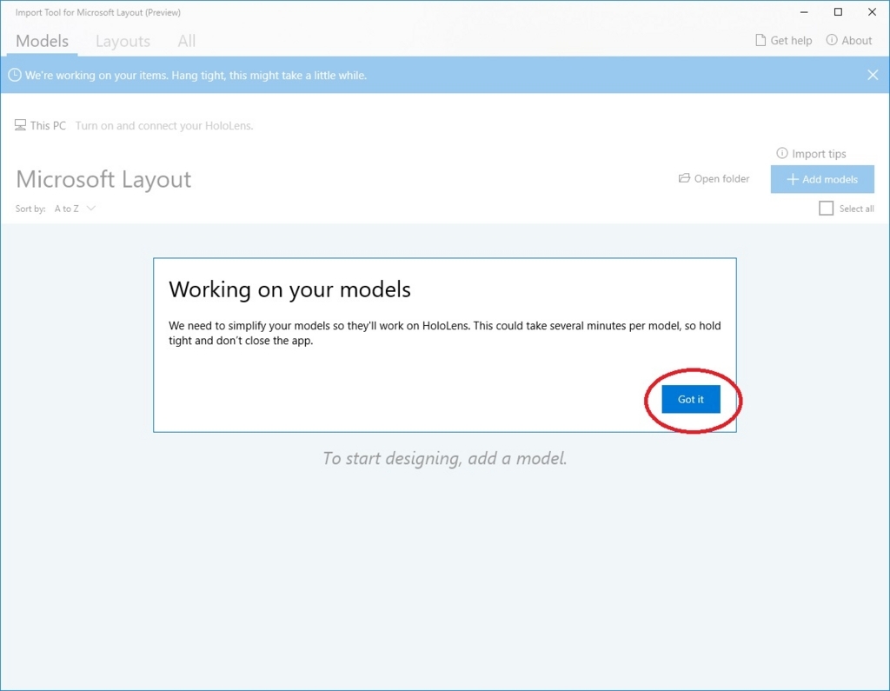
Task: Click the Import tips info icon
Action: click(782, 153)
